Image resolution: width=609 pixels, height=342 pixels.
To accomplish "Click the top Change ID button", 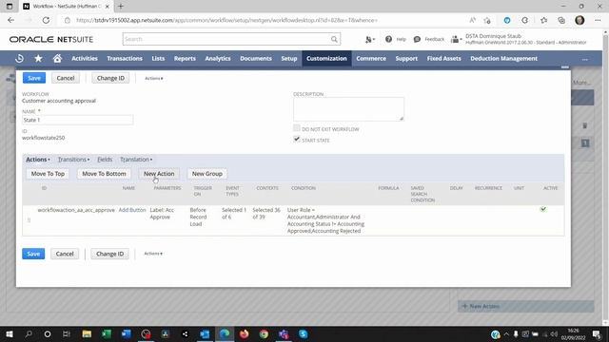I will coord(110,78).
